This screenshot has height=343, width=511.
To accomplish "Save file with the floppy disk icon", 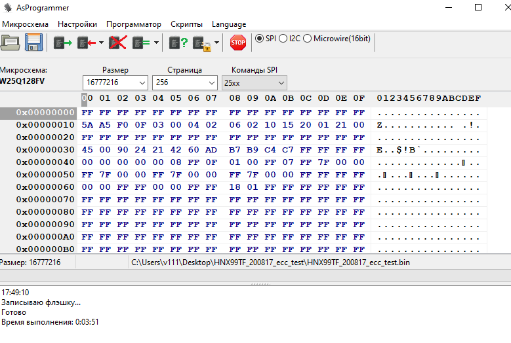I will coord(33,43).
